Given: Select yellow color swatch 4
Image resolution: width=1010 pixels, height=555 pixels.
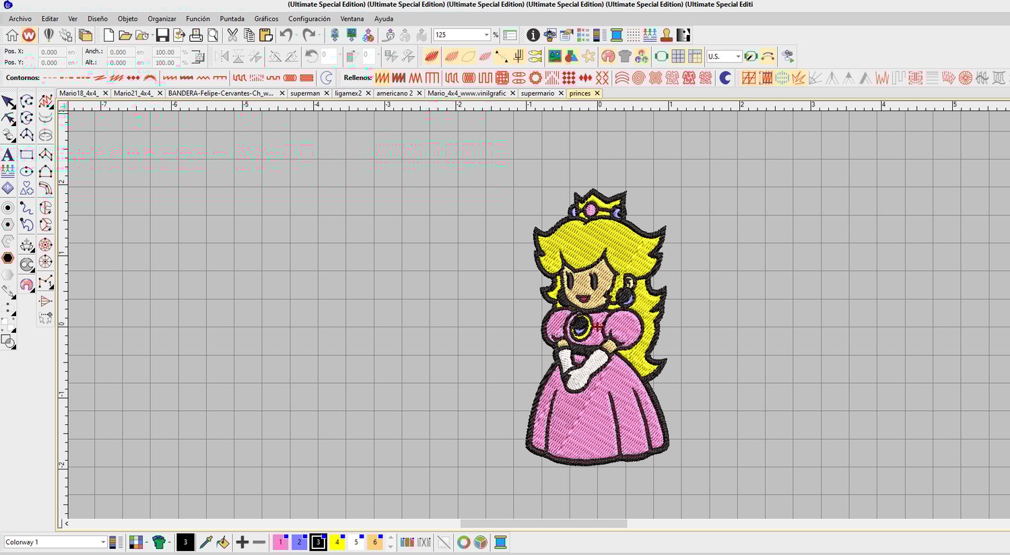Looking at the screenshot, I should (337, 542).
